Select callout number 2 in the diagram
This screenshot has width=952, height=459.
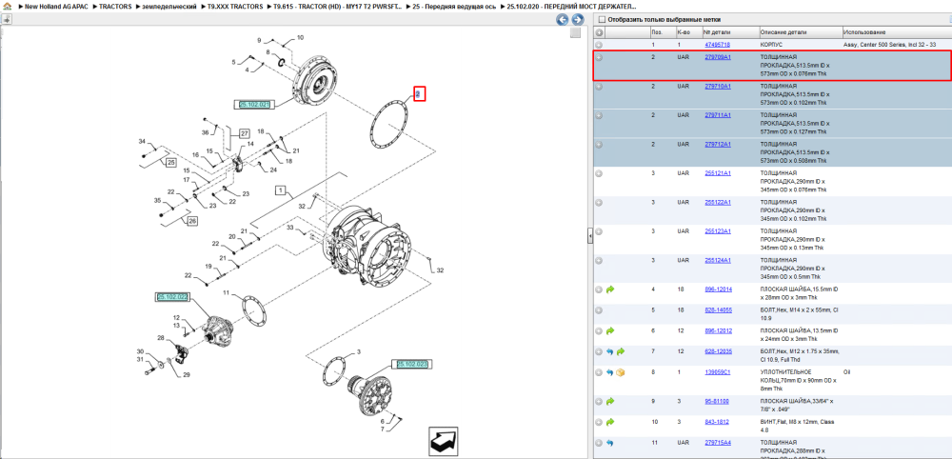(x=419, y=94)
